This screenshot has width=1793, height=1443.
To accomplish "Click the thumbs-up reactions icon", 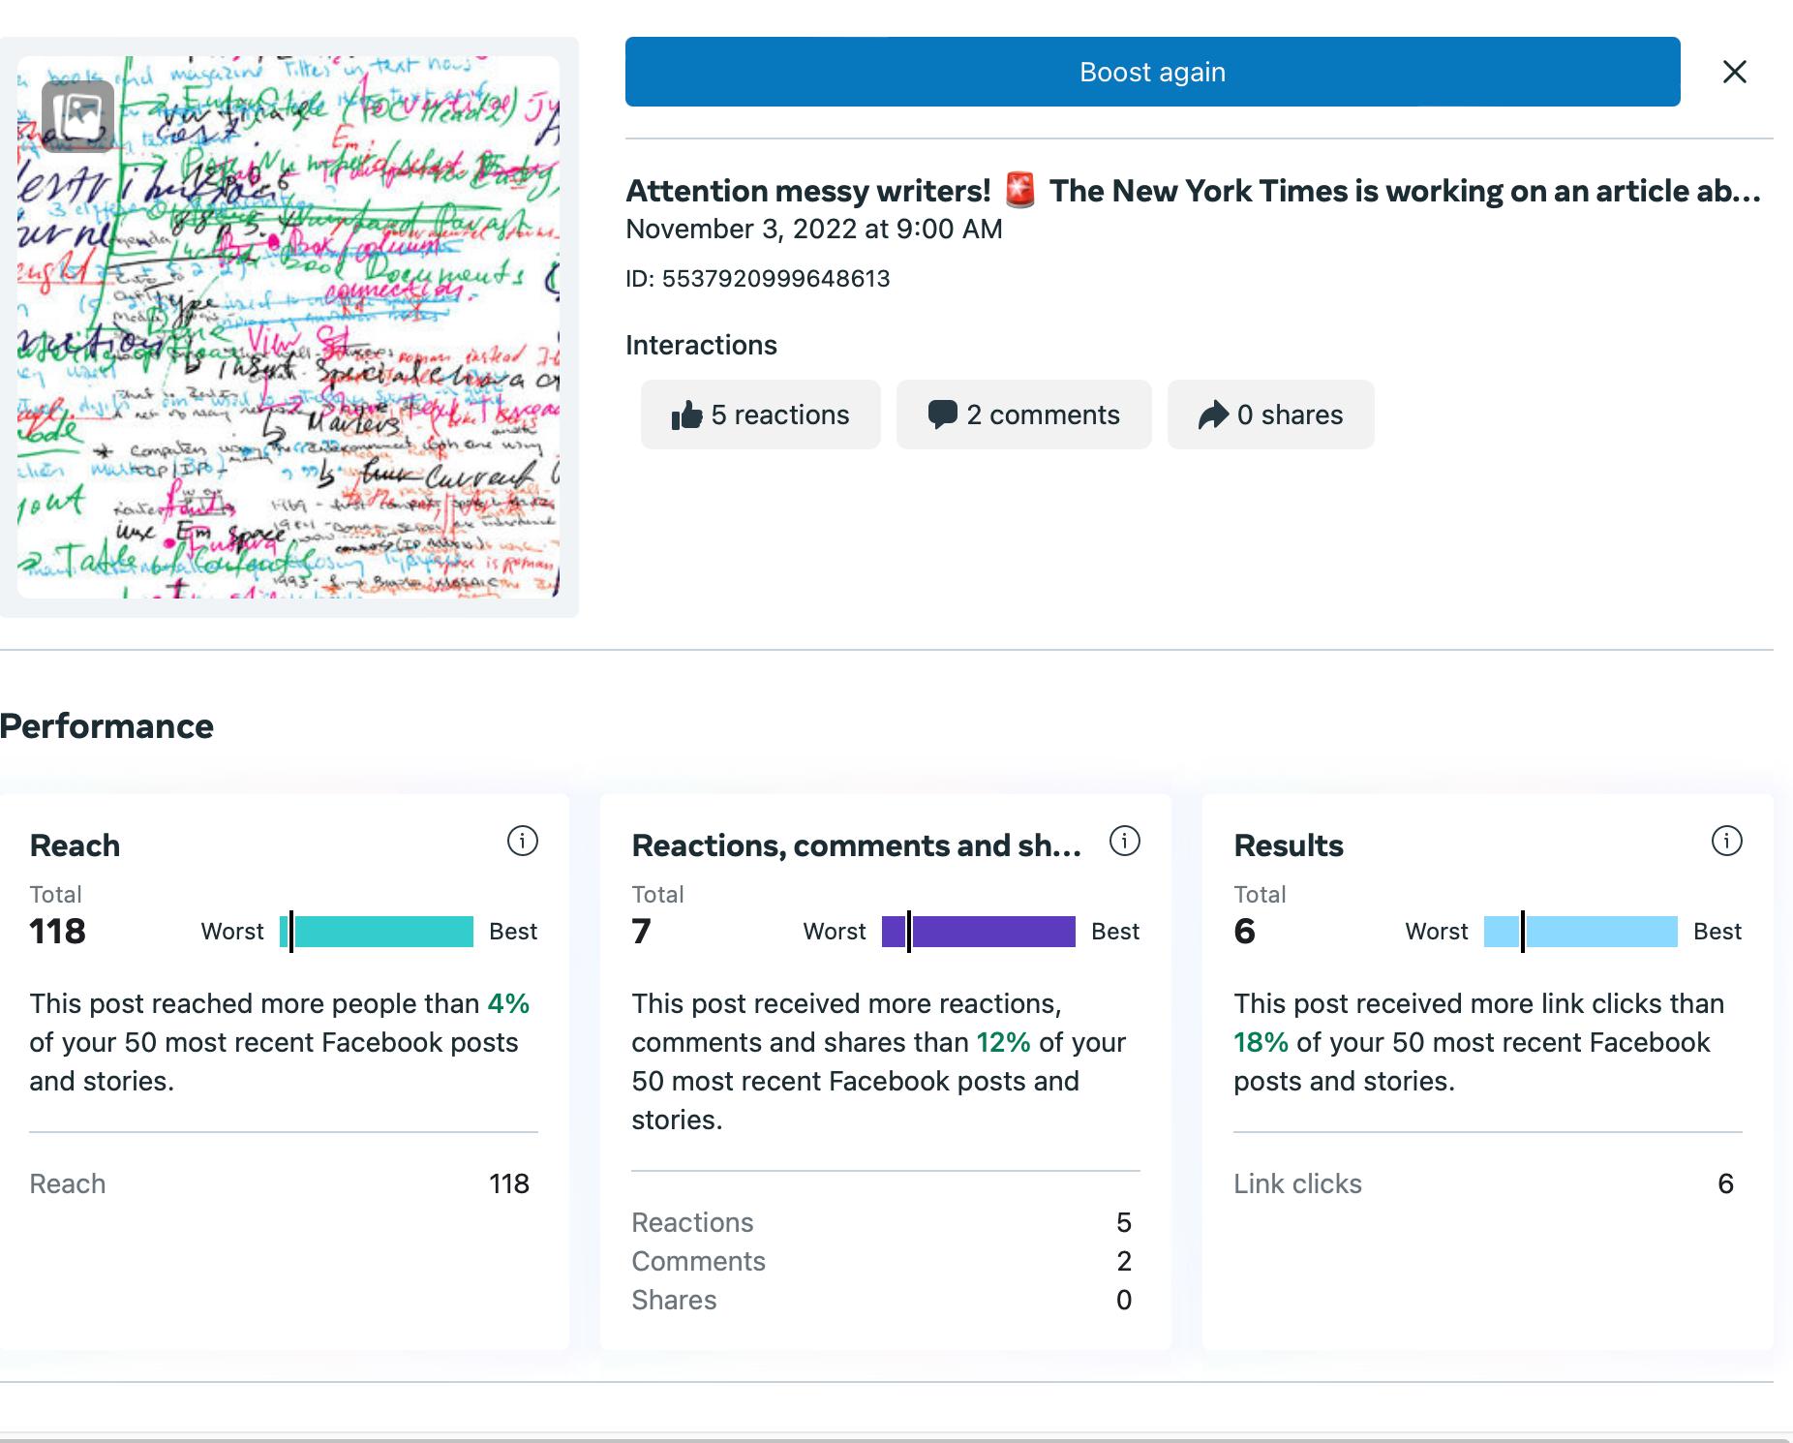I will tap(686, 415).
